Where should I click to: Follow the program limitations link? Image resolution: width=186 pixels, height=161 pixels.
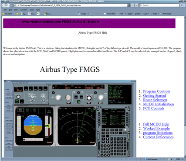158,133
